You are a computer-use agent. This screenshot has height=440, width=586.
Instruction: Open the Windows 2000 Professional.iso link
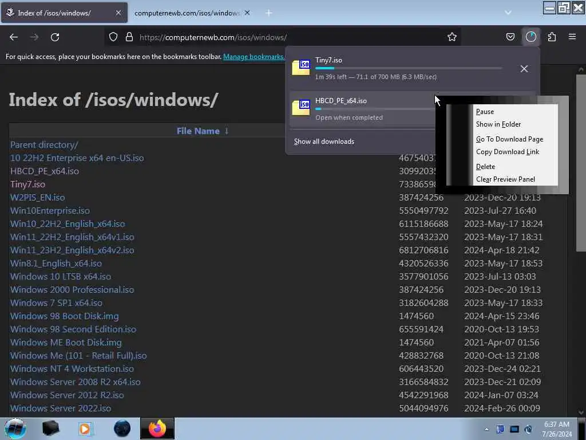click(x=72, y=289)
